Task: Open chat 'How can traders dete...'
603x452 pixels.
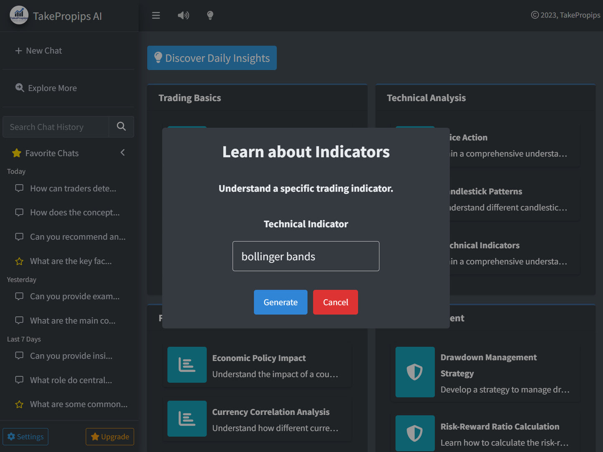Action: 73,188
